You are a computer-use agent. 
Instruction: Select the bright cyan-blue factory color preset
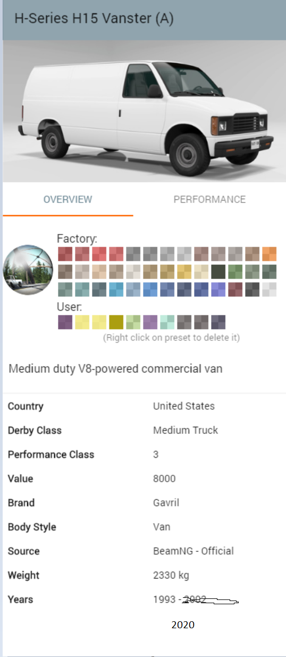point(116,289)
